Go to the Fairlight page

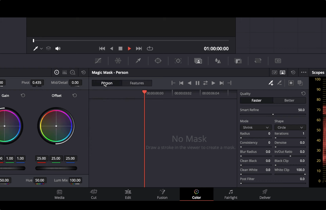231,194
